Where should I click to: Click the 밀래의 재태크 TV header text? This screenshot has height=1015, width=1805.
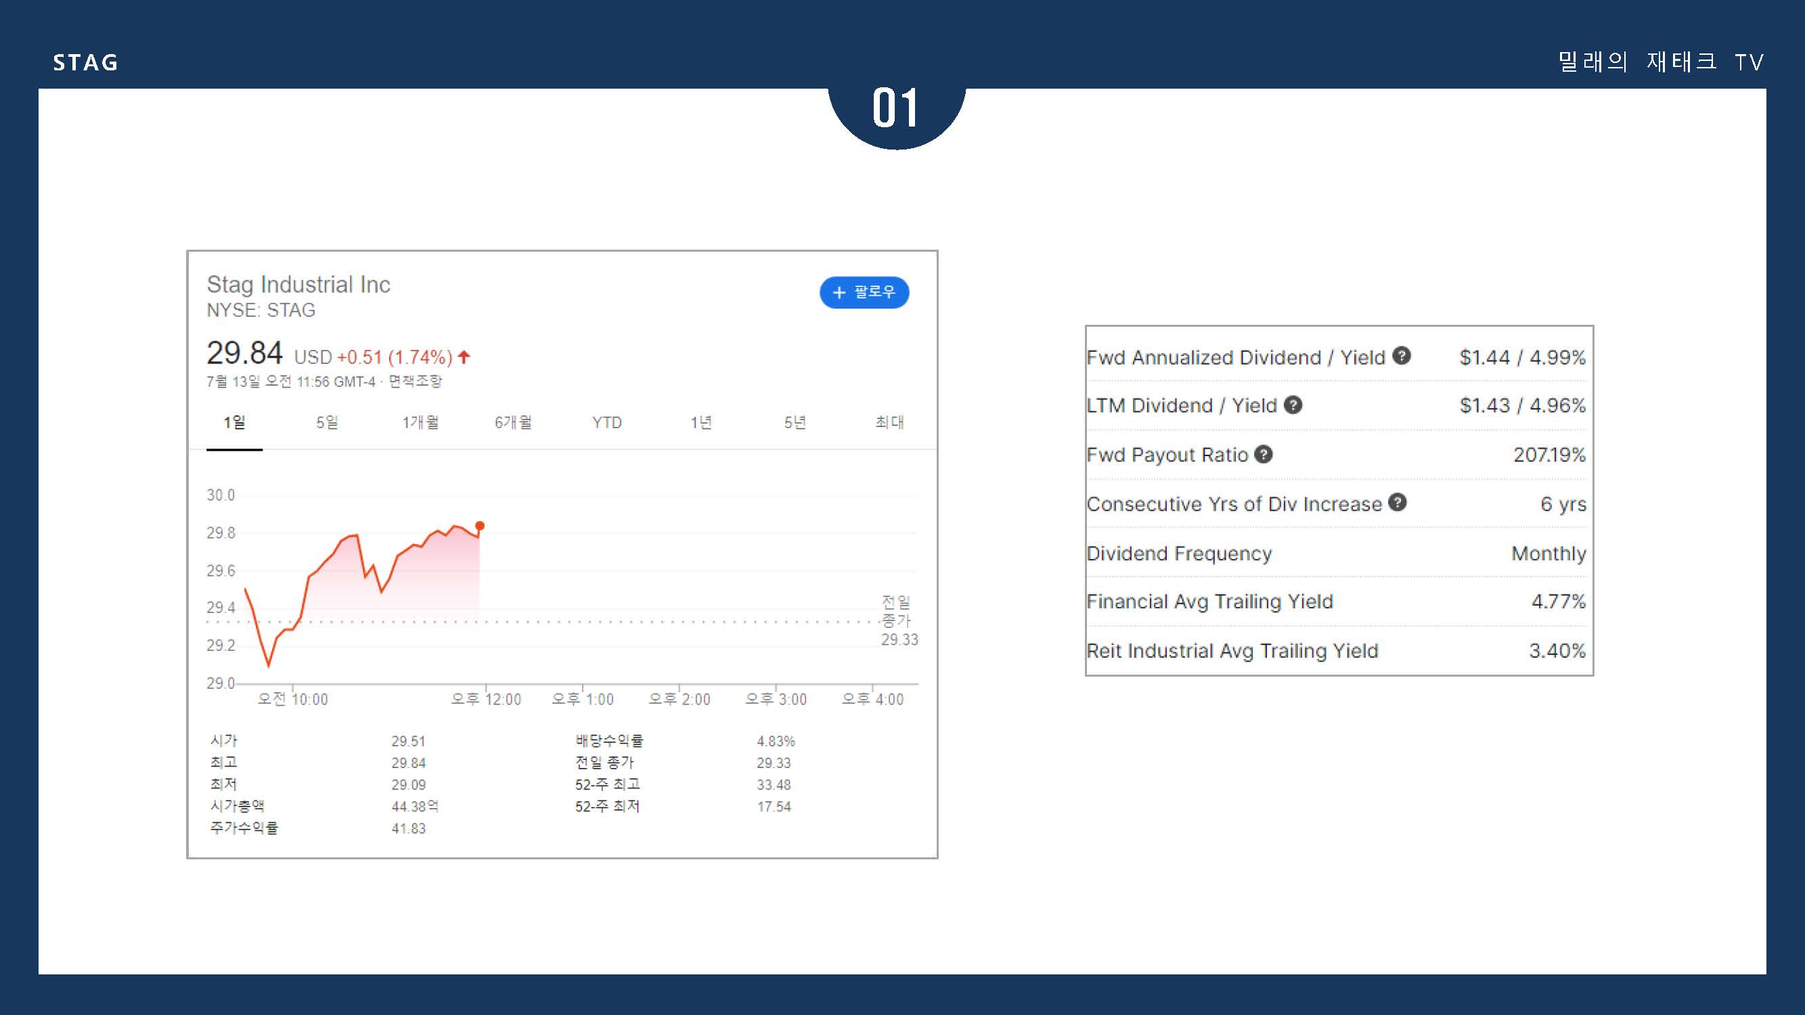pyautogui.click(x=1660, y=62)
